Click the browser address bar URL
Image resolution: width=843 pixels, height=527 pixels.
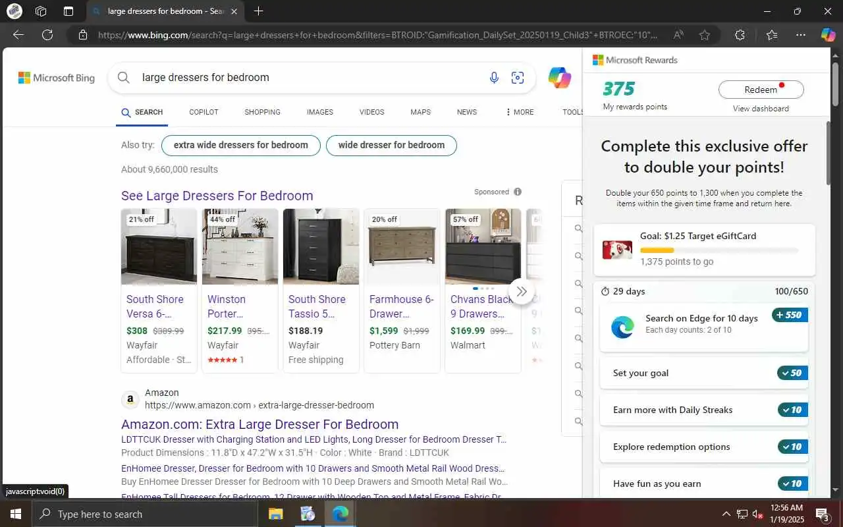(379, 35)
